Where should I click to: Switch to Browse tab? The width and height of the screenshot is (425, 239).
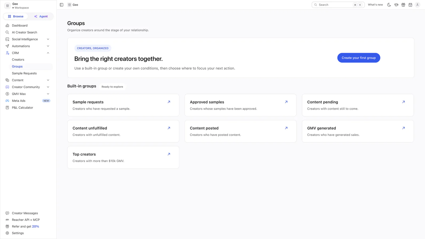(x=16, y=16)
